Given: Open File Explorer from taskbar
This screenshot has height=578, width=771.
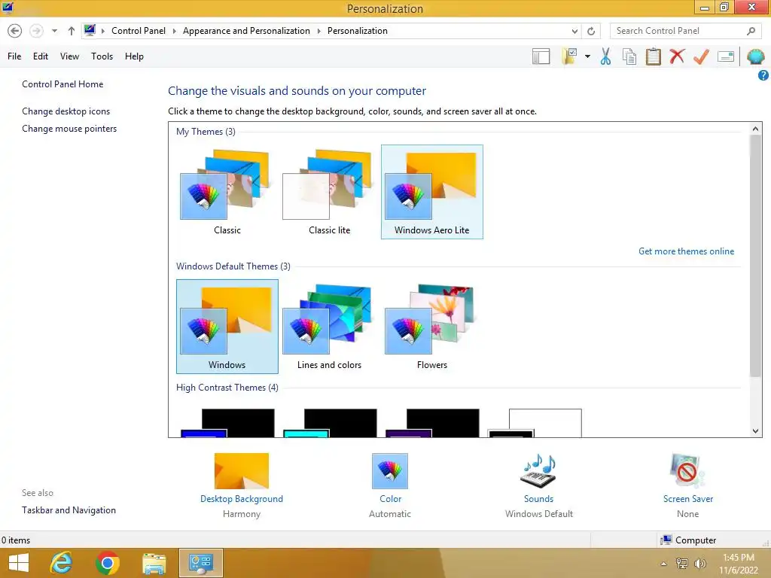Looking at the screenshot, I should [x=154, y=563].
